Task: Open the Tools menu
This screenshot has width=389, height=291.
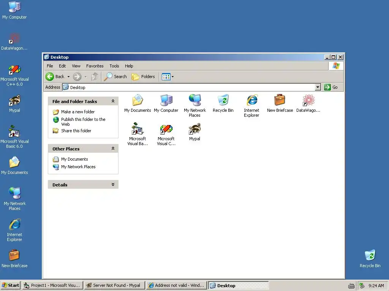Action: (114, 66)
